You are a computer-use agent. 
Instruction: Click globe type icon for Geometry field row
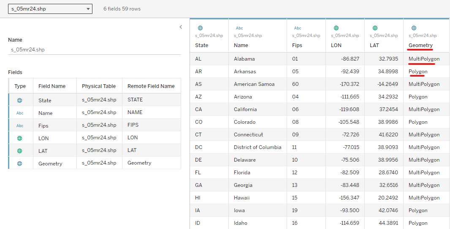point(20,163)
